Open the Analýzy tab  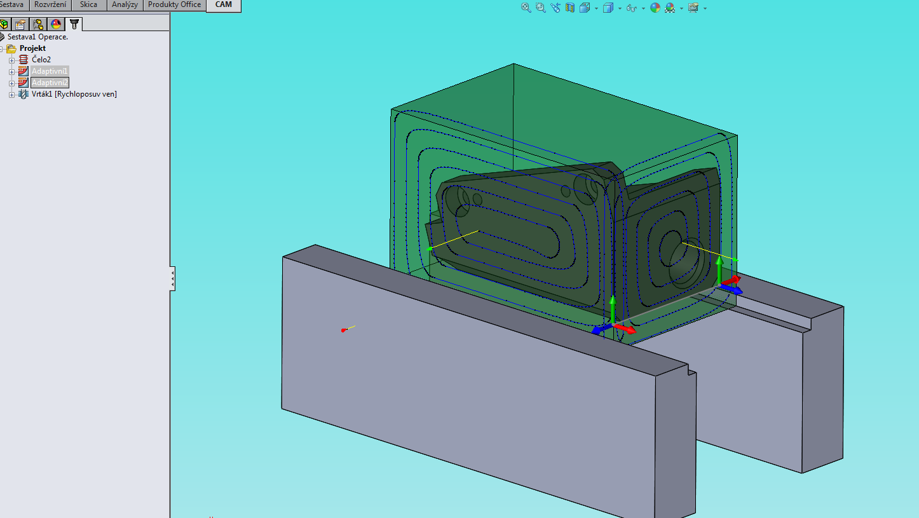tap(125, 5)
